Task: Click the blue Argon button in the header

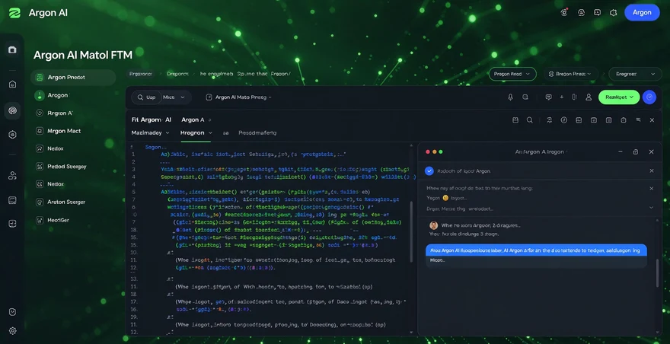Action: click(642, 12)
